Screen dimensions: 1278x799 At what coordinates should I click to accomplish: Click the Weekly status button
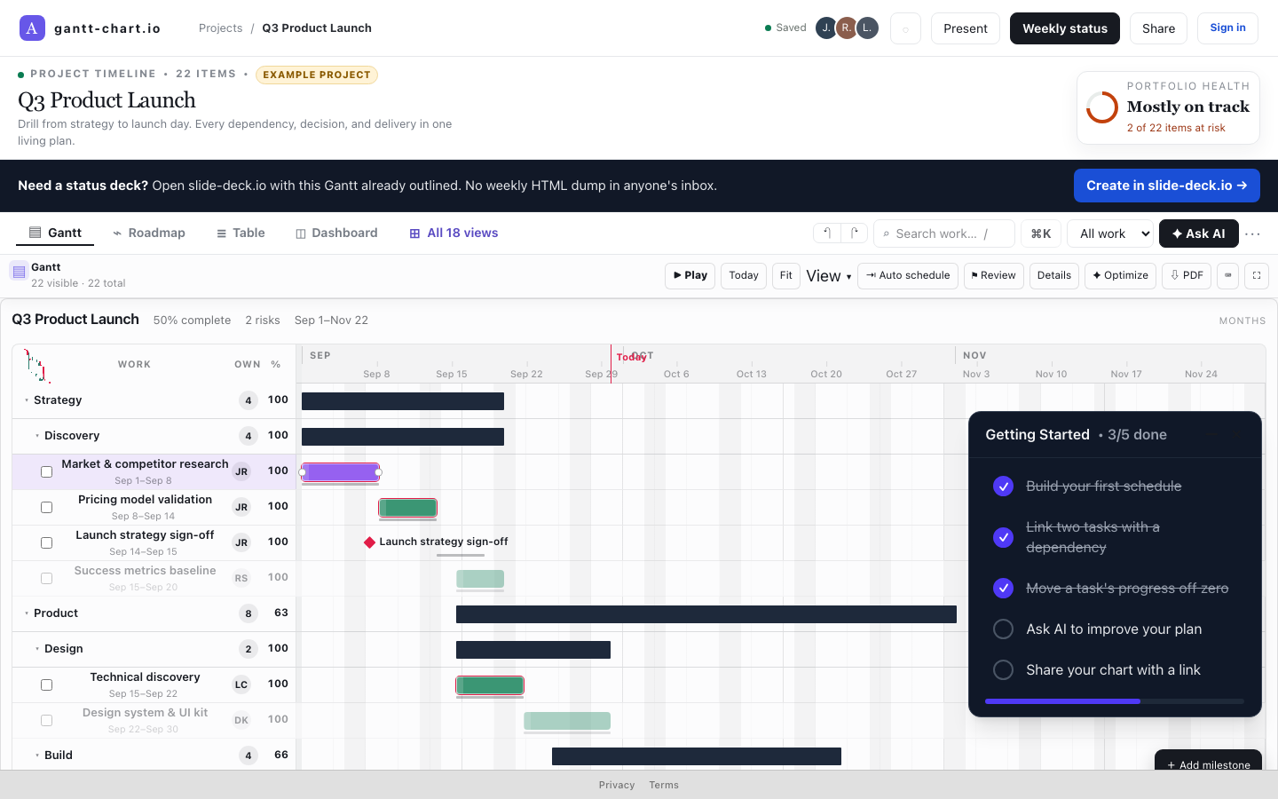tap(1065, 28)
